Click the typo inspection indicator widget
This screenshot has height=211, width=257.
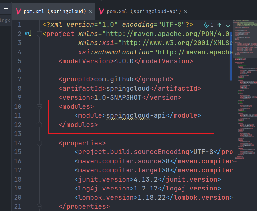point(208,25)
